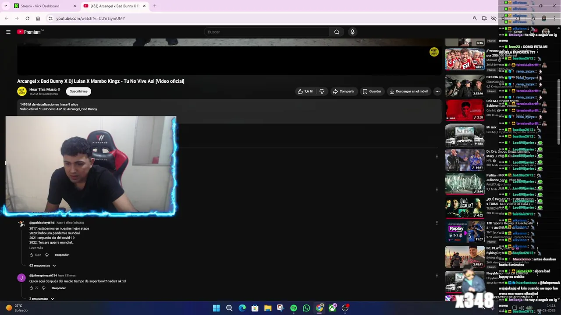The height and width of the screenshot is (315, 561).
Task: Expand 2 respuestas thread
Action: tap(42, 299)
